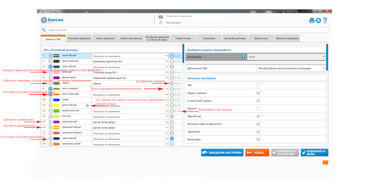Switch polarity icon on черно-красный row
Screen dimensions: 369x184
click(x=172, y=61)
